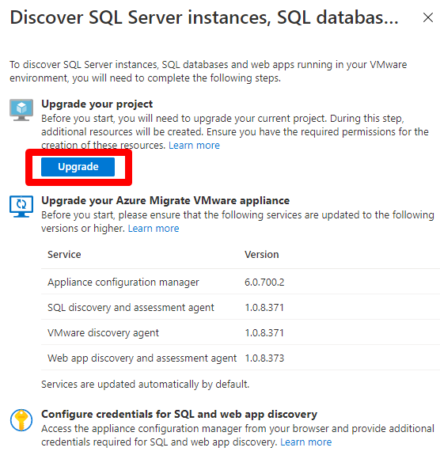Viewport: 440px width, 455px height.
Task: Click the Upgrade your project heading
Action: [x=97, y=104]
